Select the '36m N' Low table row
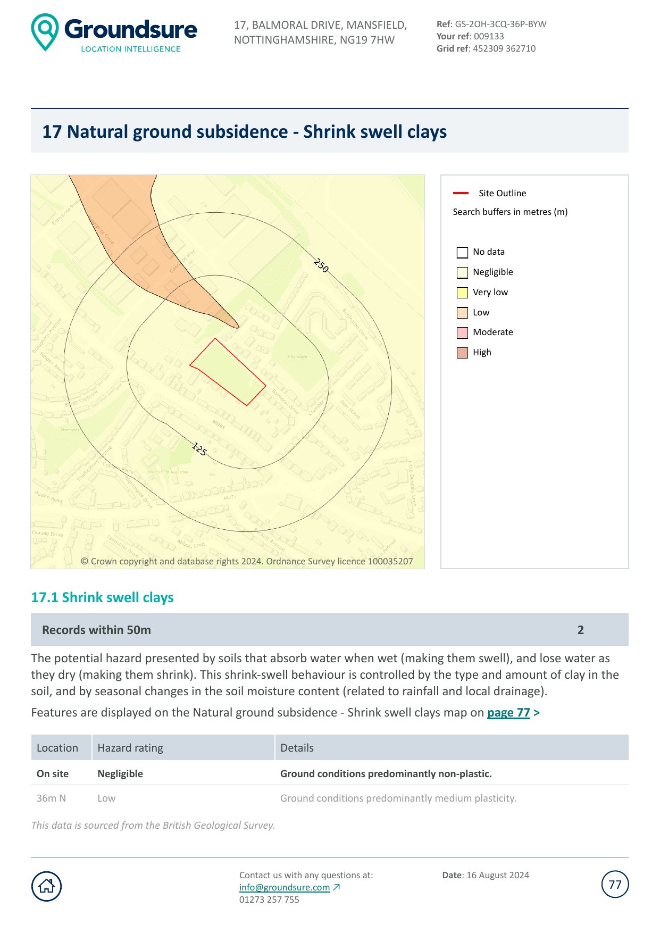The image size is (660, 933). pyautogui.click(x=330, y=798)
